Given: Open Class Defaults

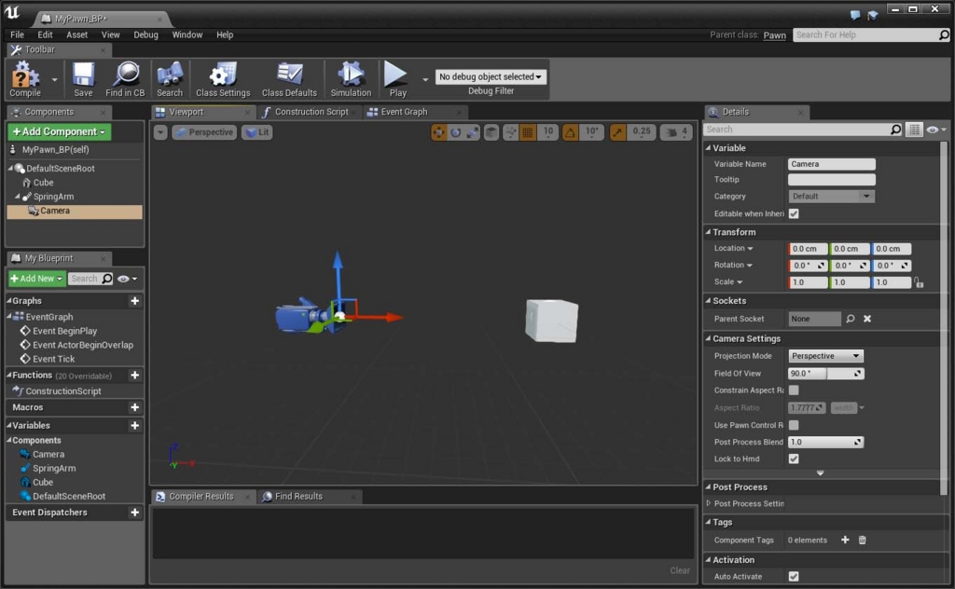Looking at the screenshot, I should coord(289,79).
